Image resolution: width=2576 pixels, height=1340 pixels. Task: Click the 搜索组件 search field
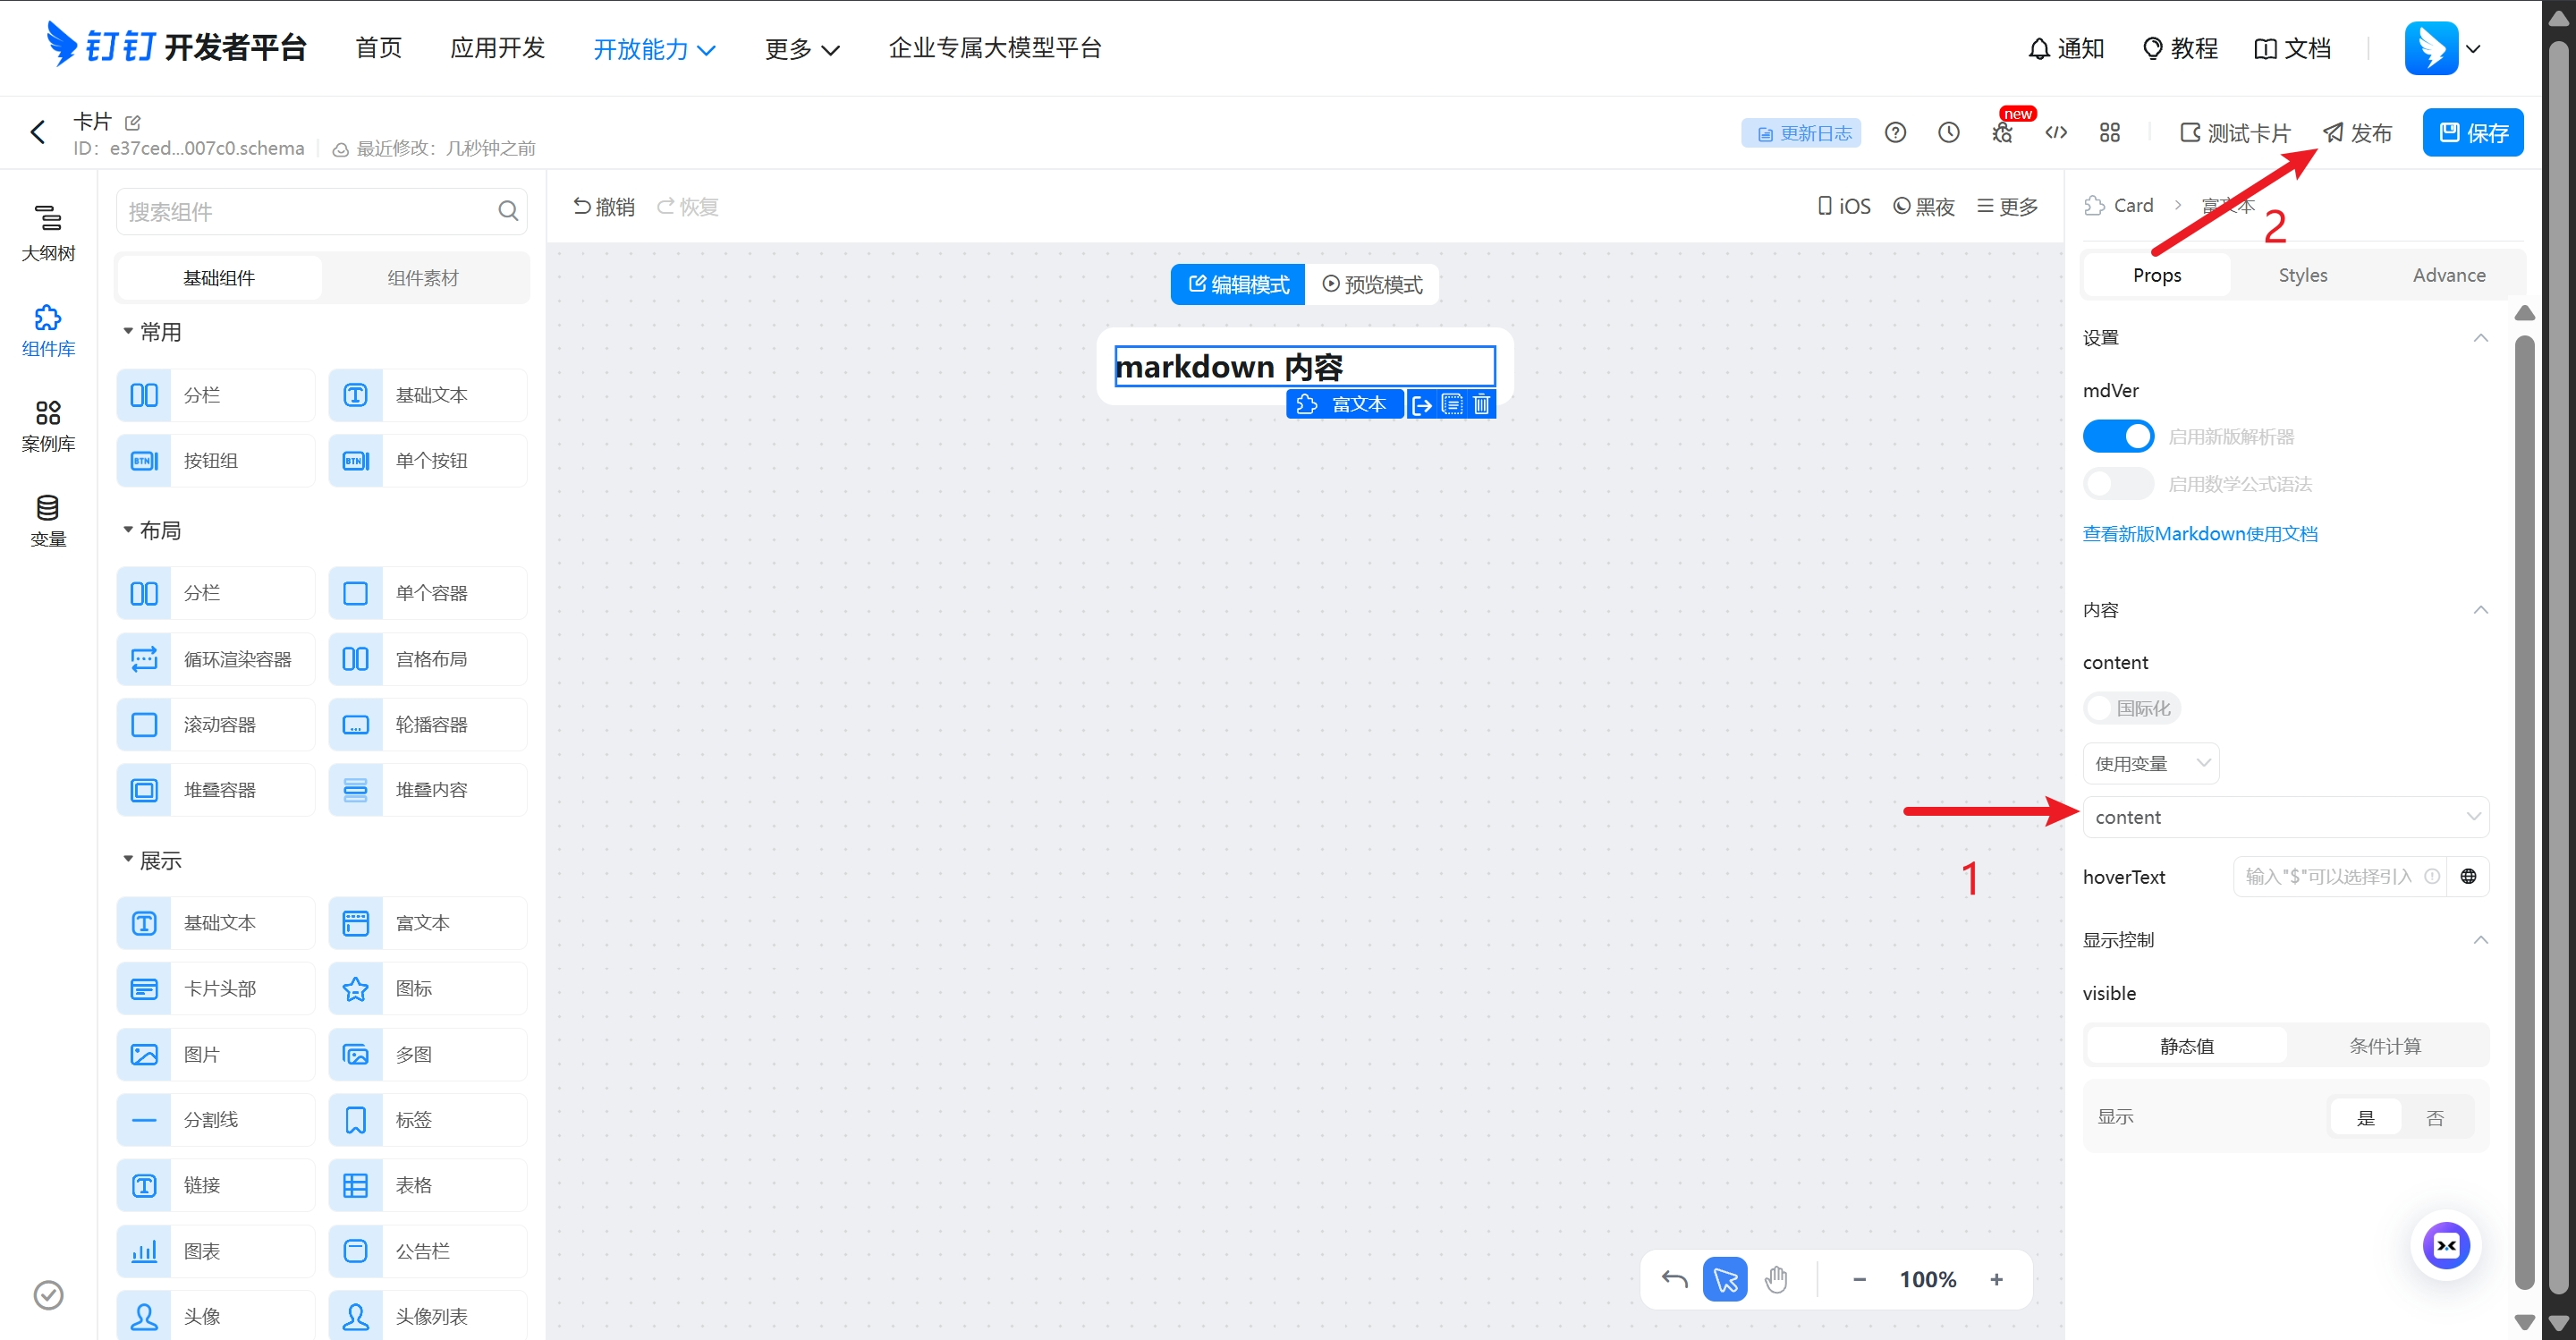[x=310, y=212]
